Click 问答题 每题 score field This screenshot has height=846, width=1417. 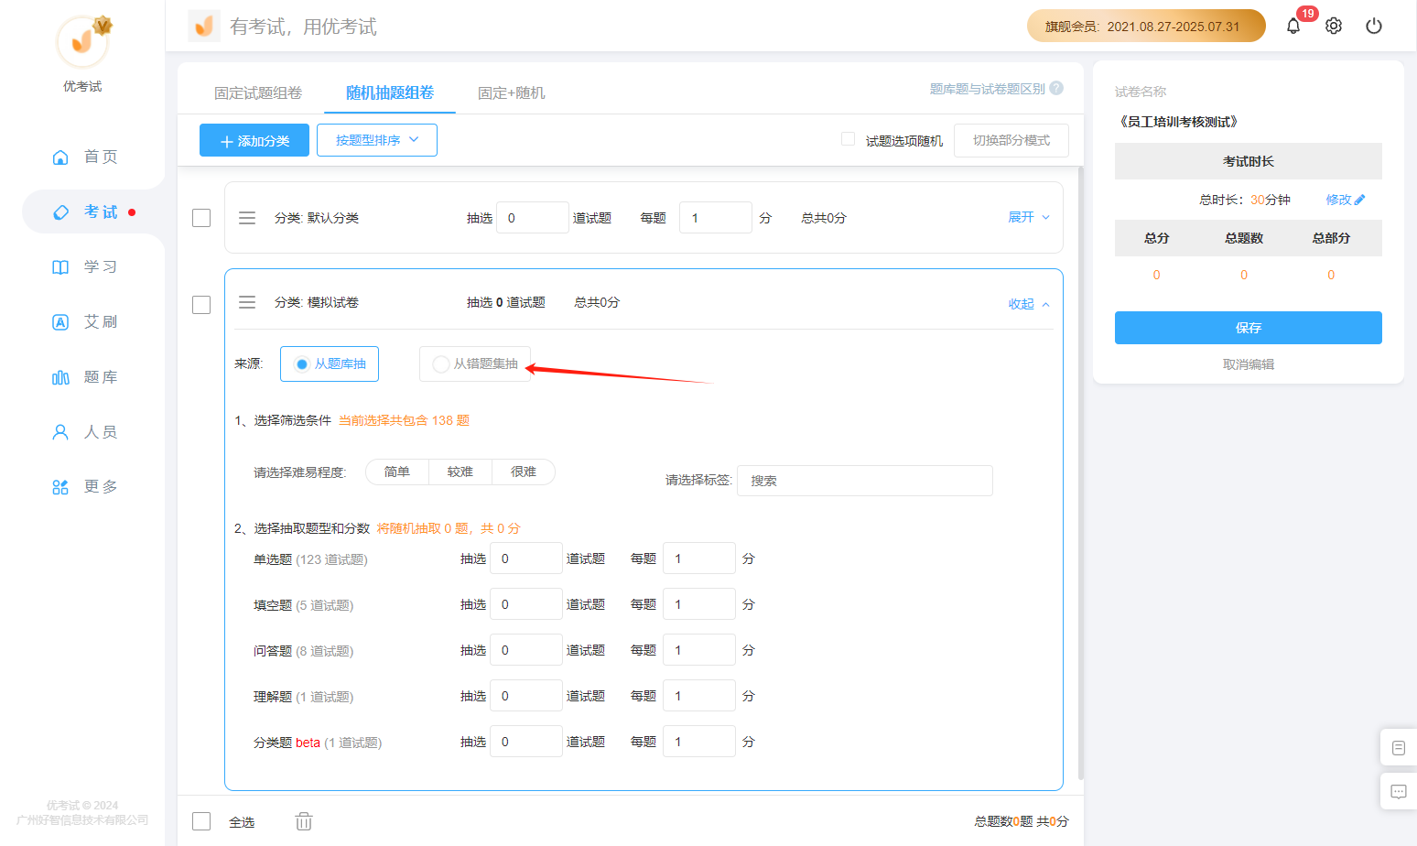[699, 650]
